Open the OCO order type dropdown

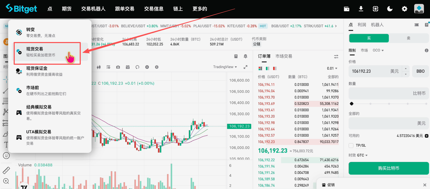click(378, 50)
